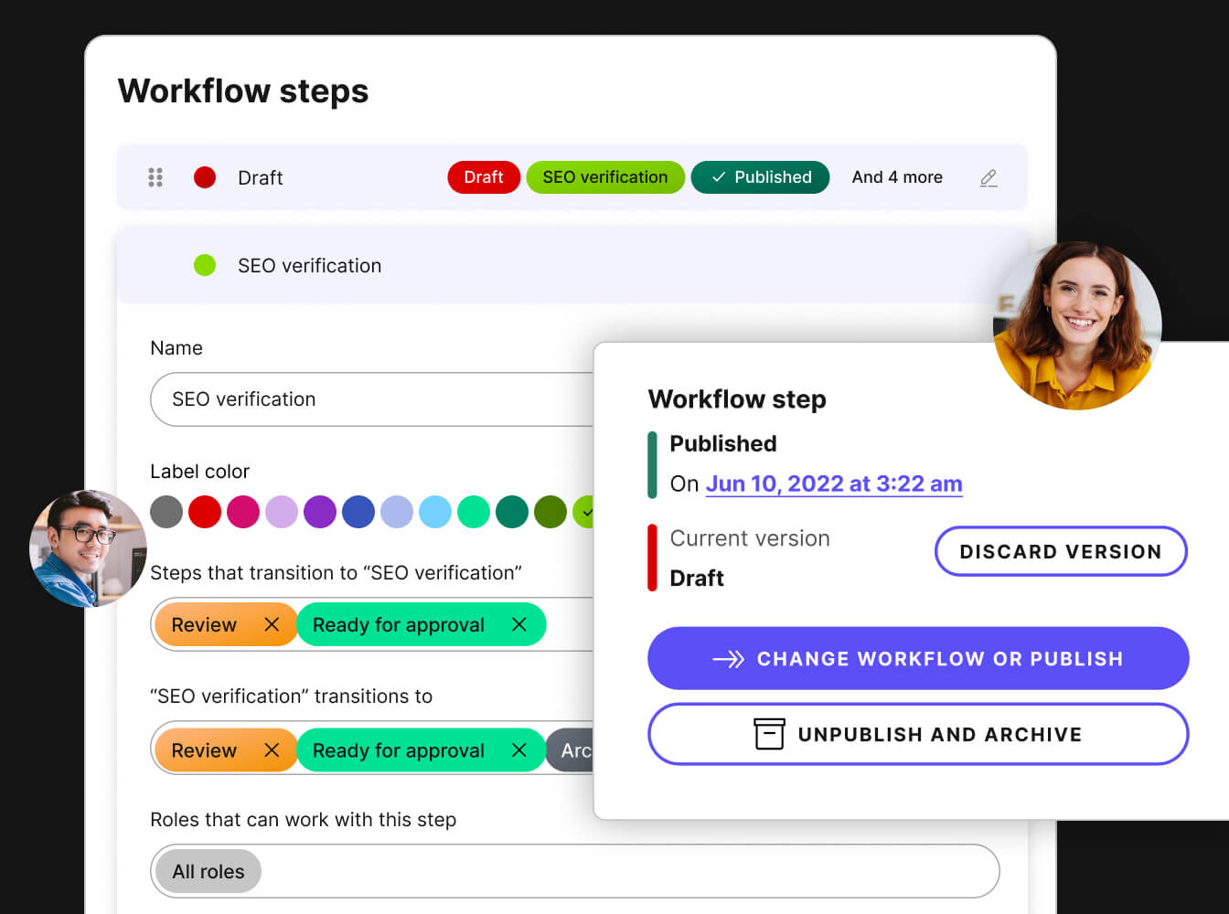Click the roles field containing All roles
Screen dimensions: 1229x914
(x=574, y=871)
